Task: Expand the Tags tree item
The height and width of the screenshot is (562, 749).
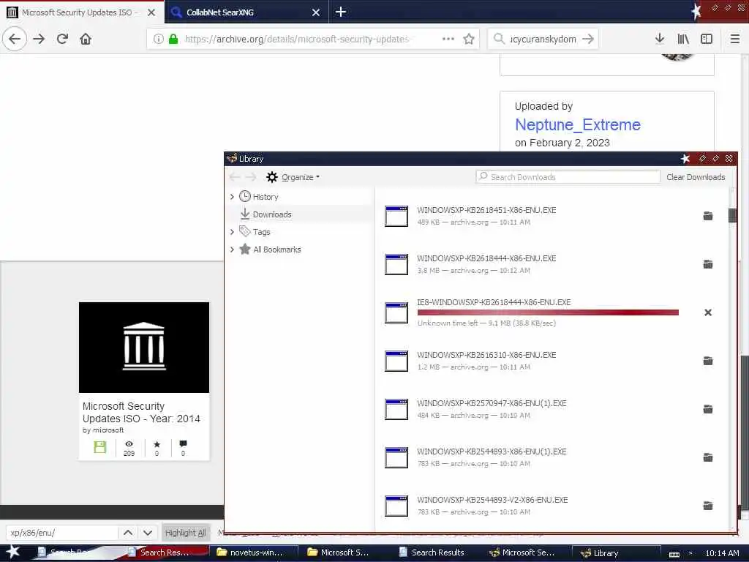Action: (x=232, y=232)
